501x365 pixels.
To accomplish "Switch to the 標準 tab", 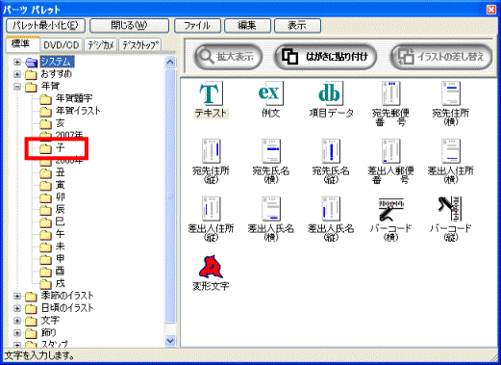I will tap(22, 44).
